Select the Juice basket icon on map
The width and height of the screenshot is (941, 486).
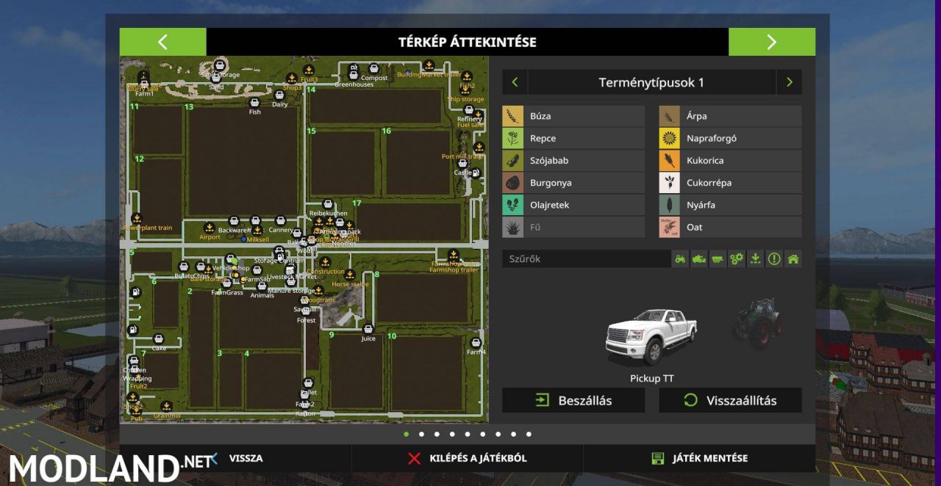(x=368, y=330)
